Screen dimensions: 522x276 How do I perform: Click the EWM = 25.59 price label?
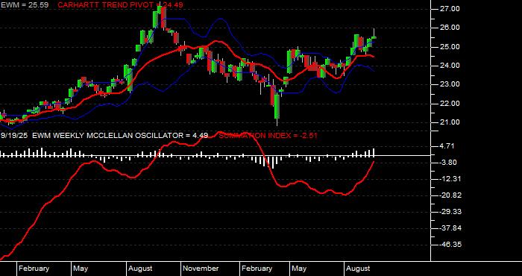(25, 5)
